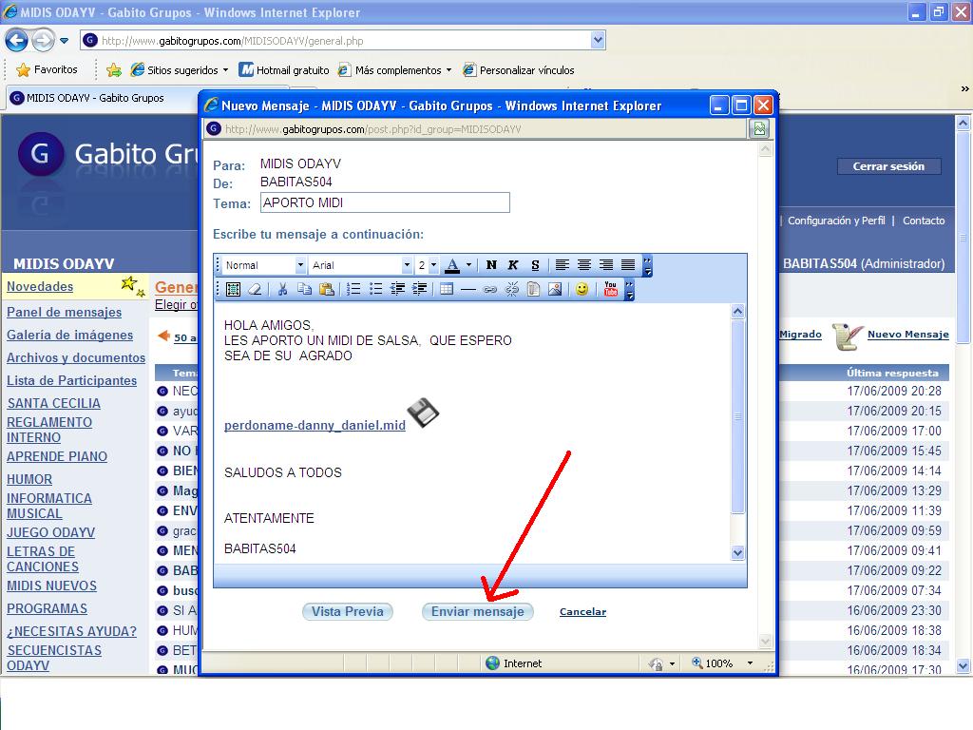Click the Tema subject input field

384,202
